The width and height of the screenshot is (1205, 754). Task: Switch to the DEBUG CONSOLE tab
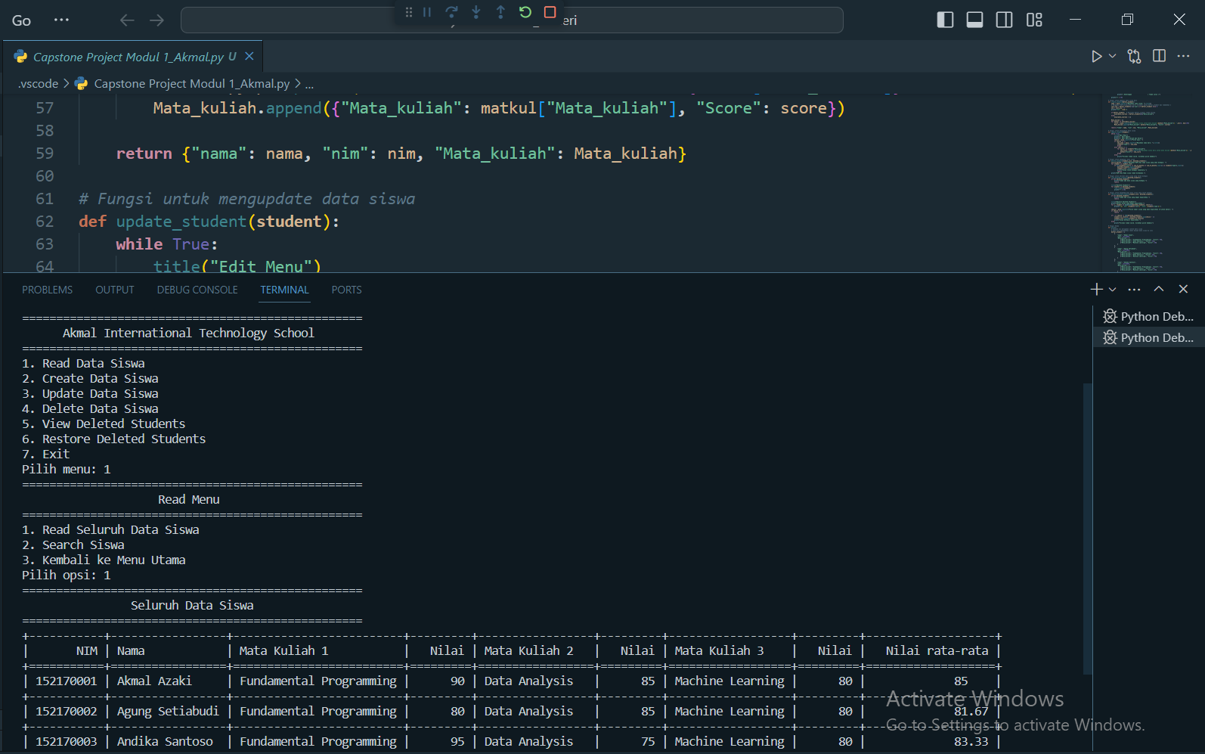[197, 290]
